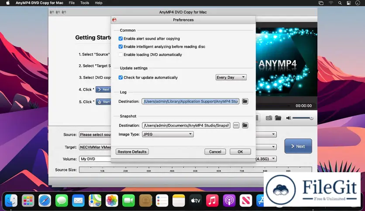Click Log Destination path field
The width and height of the screenshot is (365, 211).
(x=190, y=101)
